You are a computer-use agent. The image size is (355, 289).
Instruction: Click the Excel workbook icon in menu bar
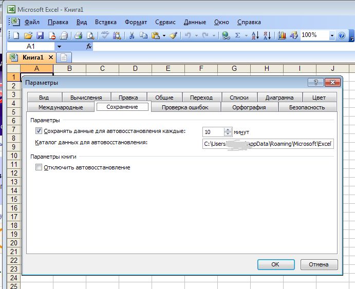pos(15,22)
